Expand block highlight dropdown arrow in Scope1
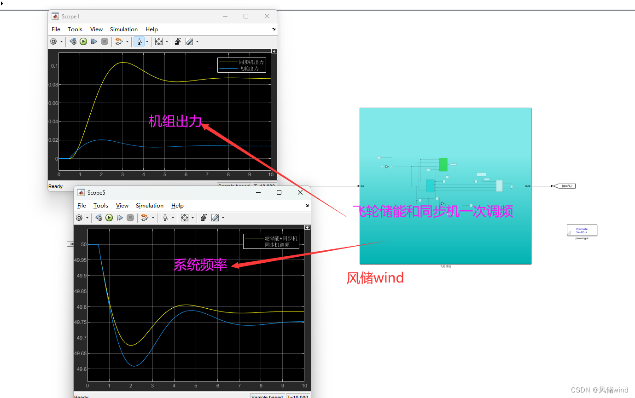635x398 pixels. point(127,42)
